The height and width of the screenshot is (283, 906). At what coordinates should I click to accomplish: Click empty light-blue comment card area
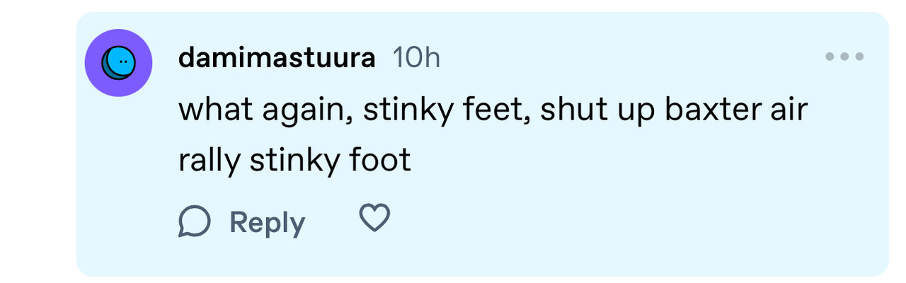[x=637, y=212]
